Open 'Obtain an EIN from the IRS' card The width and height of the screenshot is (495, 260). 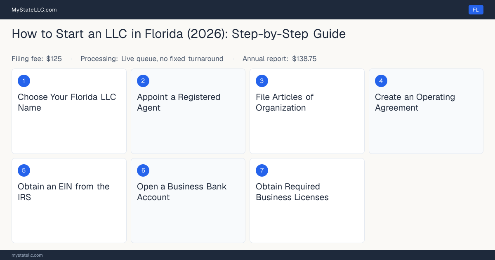pos(69,201)
